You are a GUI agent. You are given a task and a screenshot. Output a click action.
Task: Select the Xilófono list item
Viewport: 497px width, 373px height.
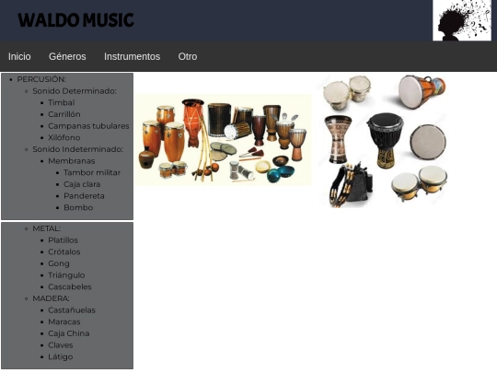(64, 137)
